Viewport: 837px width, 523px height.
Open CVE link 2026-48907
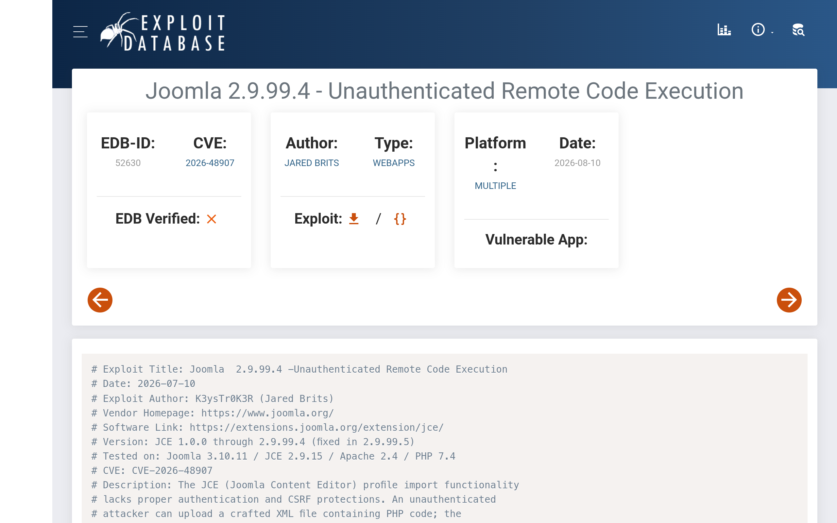tap(210, 163)
